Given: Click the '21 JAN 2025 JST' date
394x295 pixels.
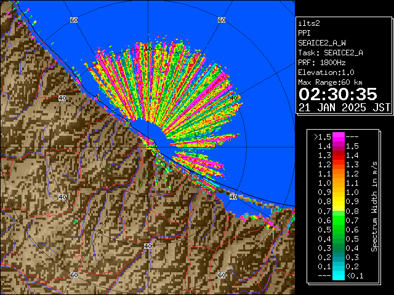Looking at the screenshot, I should [344, 108].
